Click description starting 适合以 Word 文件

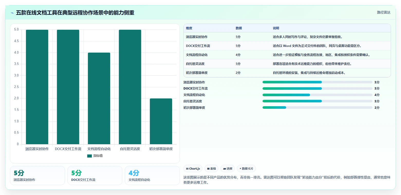(317, 46)
